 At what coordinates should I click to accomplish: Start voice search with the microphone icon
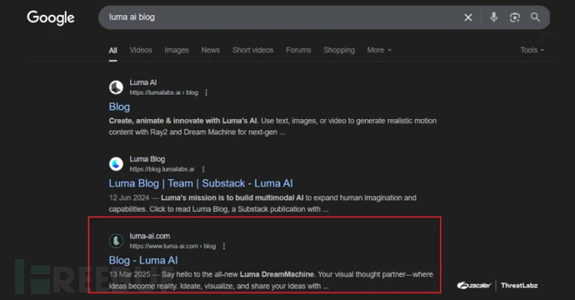pyautogui.click(x=493, y=17)
